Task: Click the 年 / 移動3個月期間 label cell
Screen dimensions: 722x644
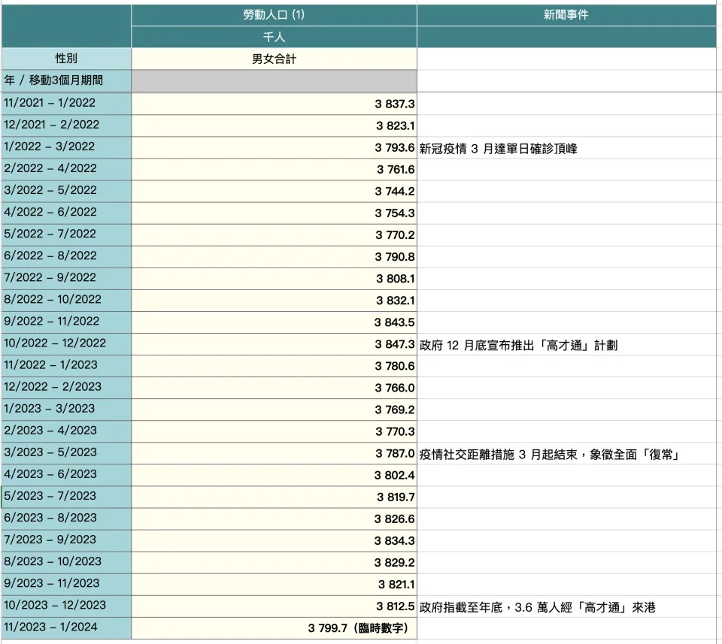Action: (66, 80)
